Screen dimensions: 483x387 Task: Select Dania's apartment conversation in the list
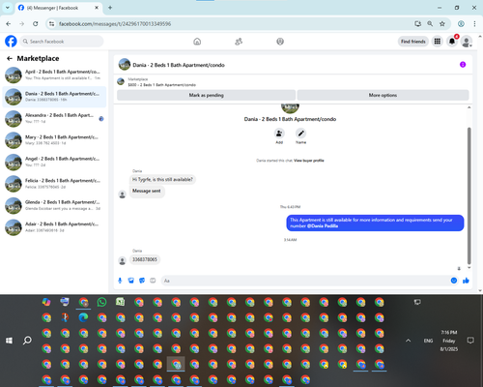(x=54, y=97)
